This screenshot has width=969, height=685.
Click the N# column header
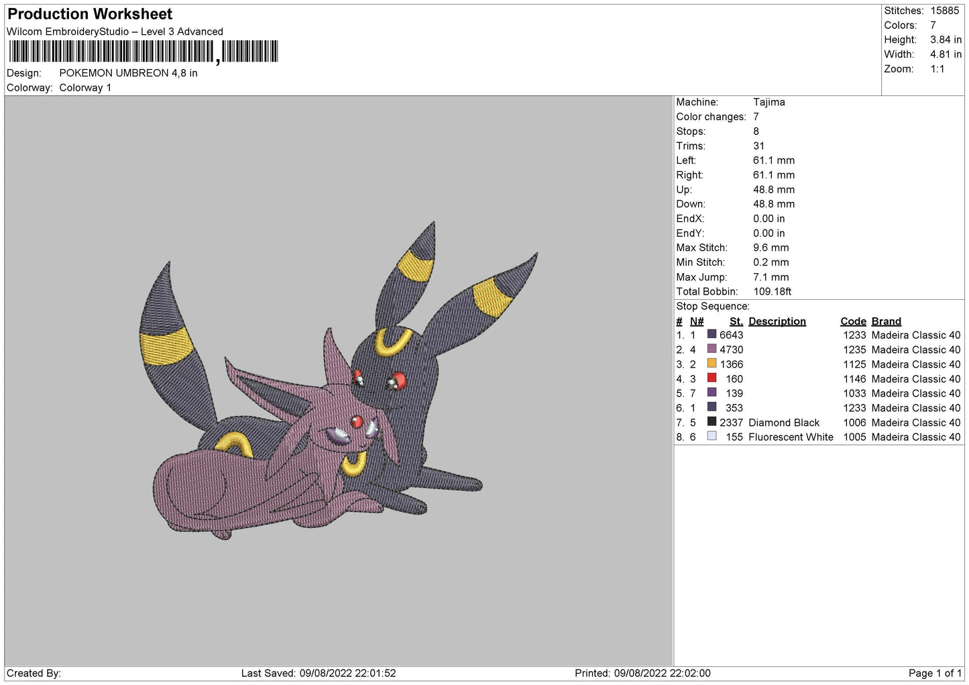[x=697, y=321]
